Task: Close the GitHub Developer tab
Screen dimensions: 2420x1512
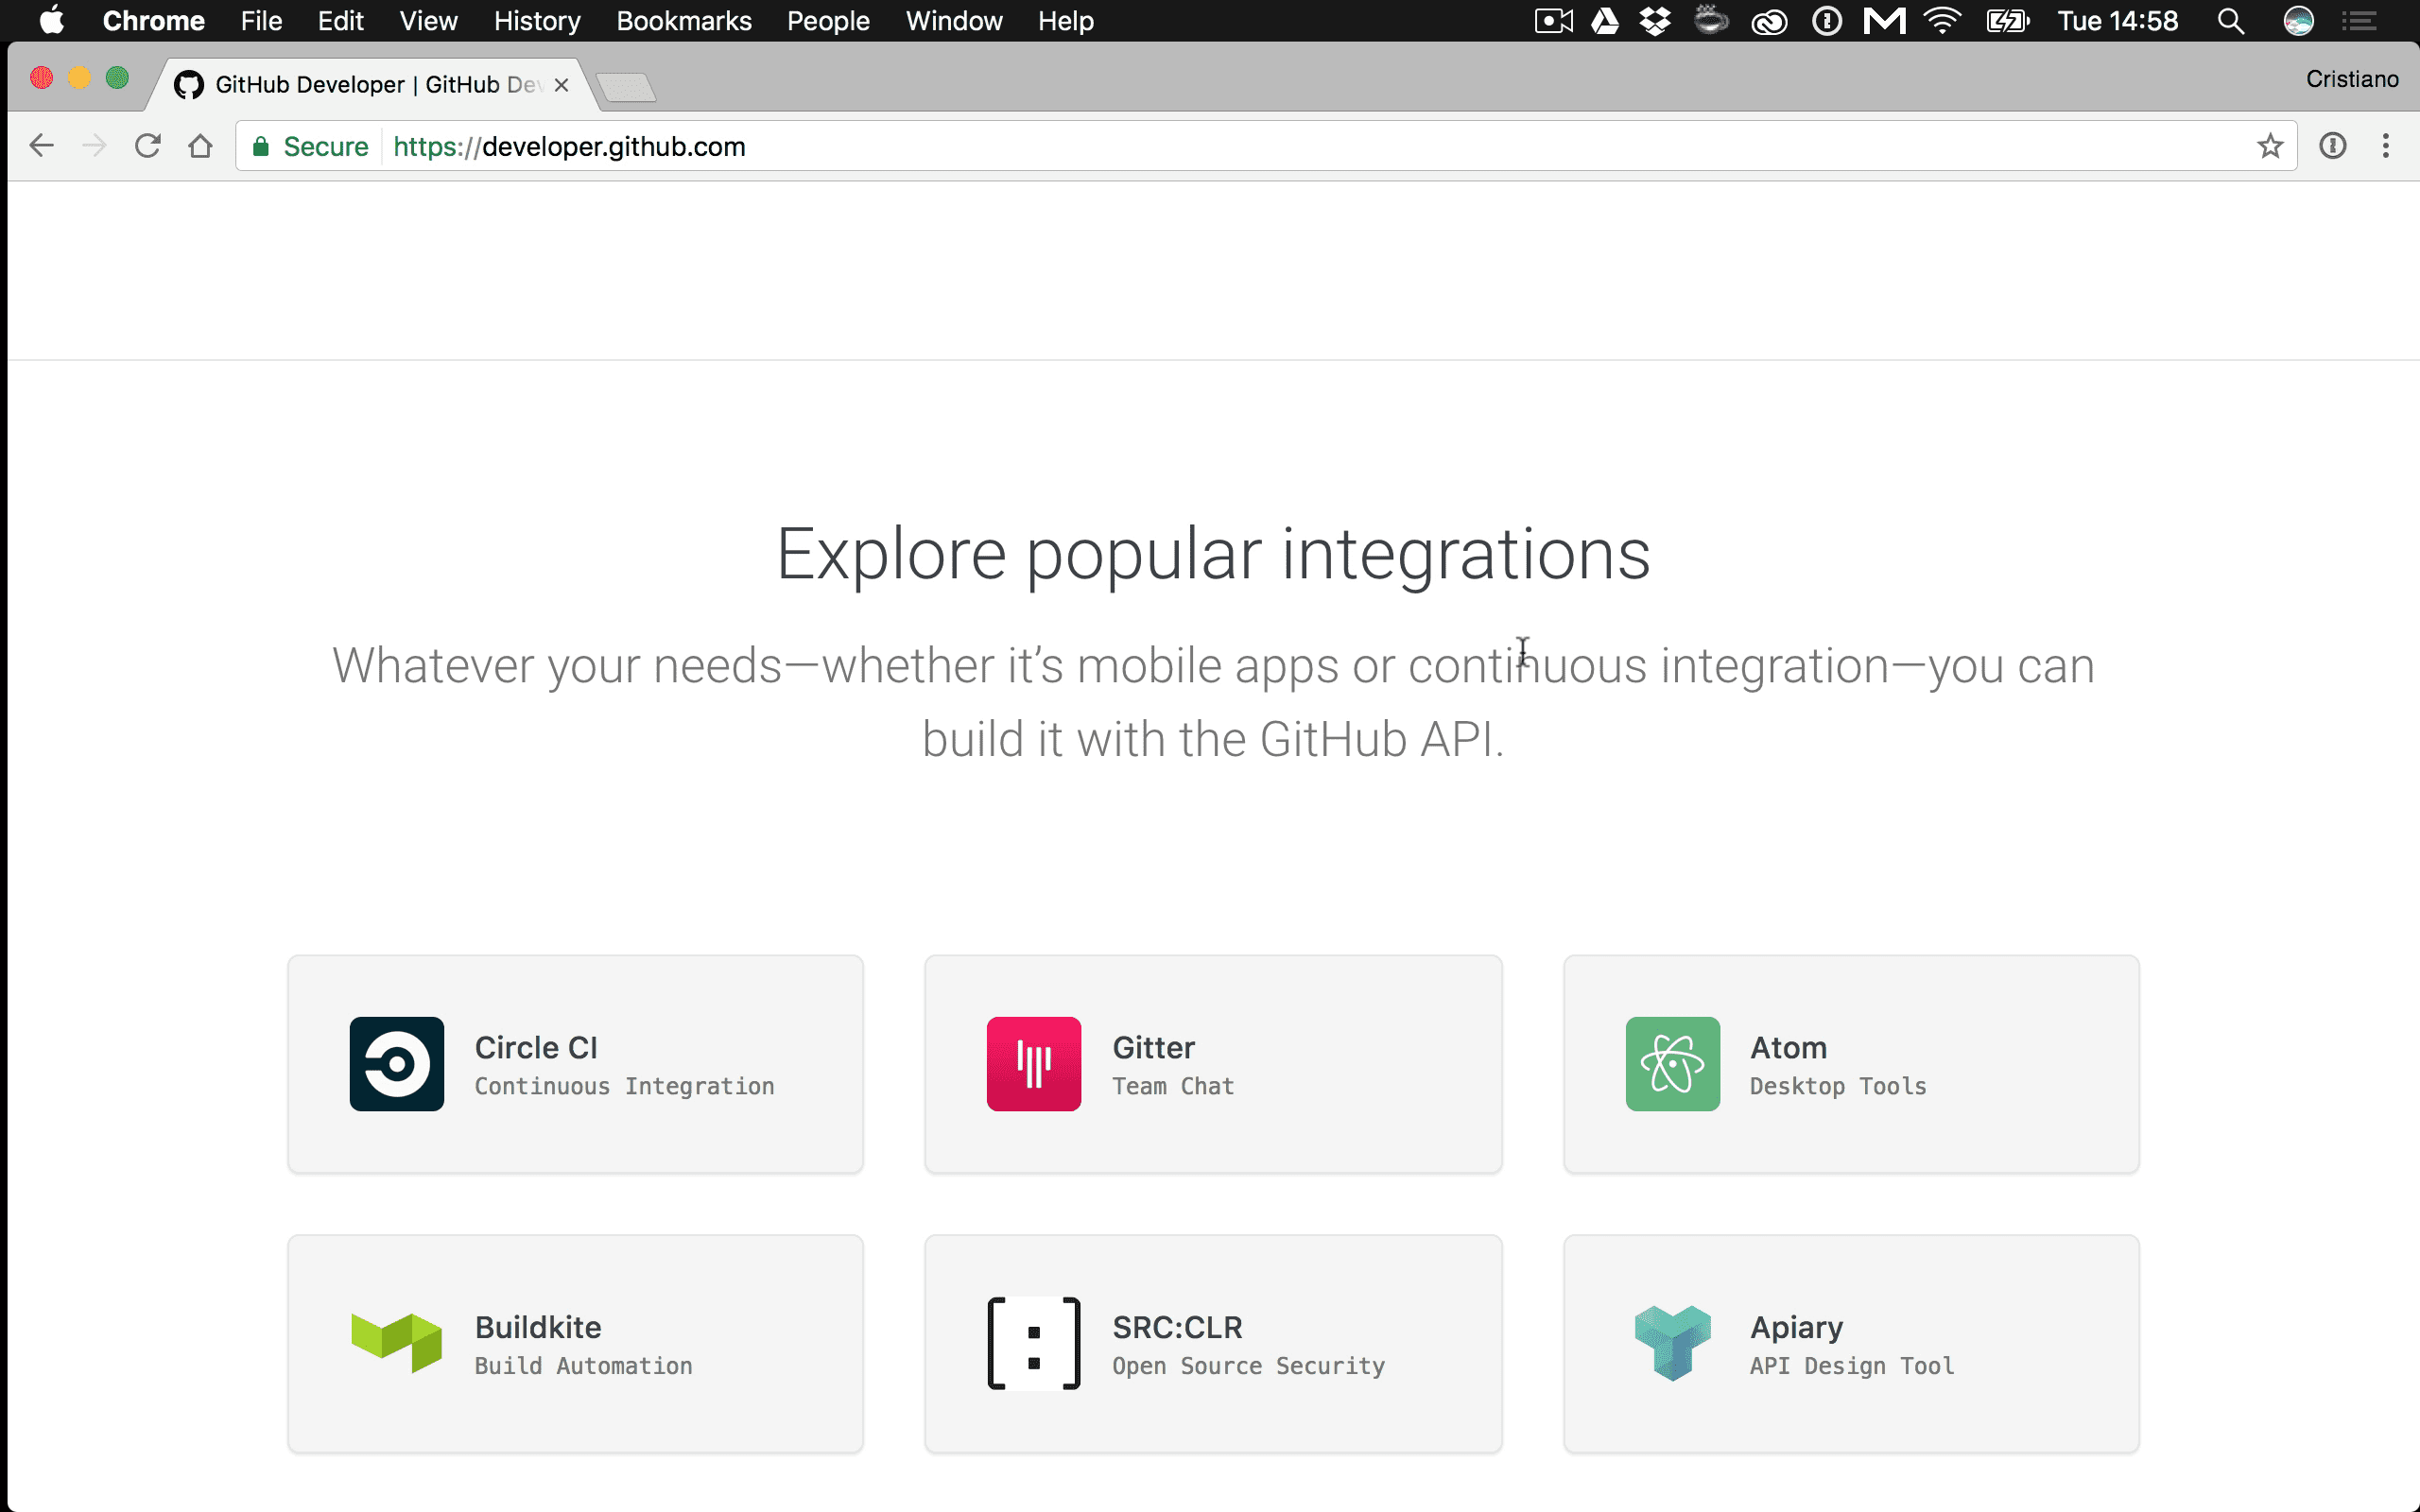Action: click(x=561, y=85)
